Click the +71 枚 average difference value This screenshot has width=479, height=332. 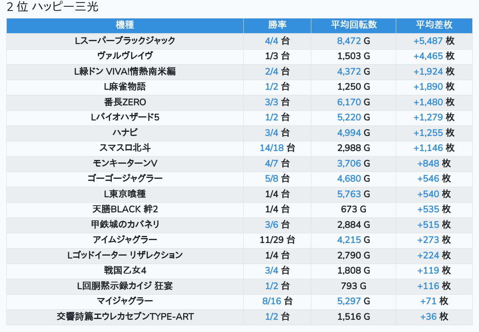coord(434,301)
